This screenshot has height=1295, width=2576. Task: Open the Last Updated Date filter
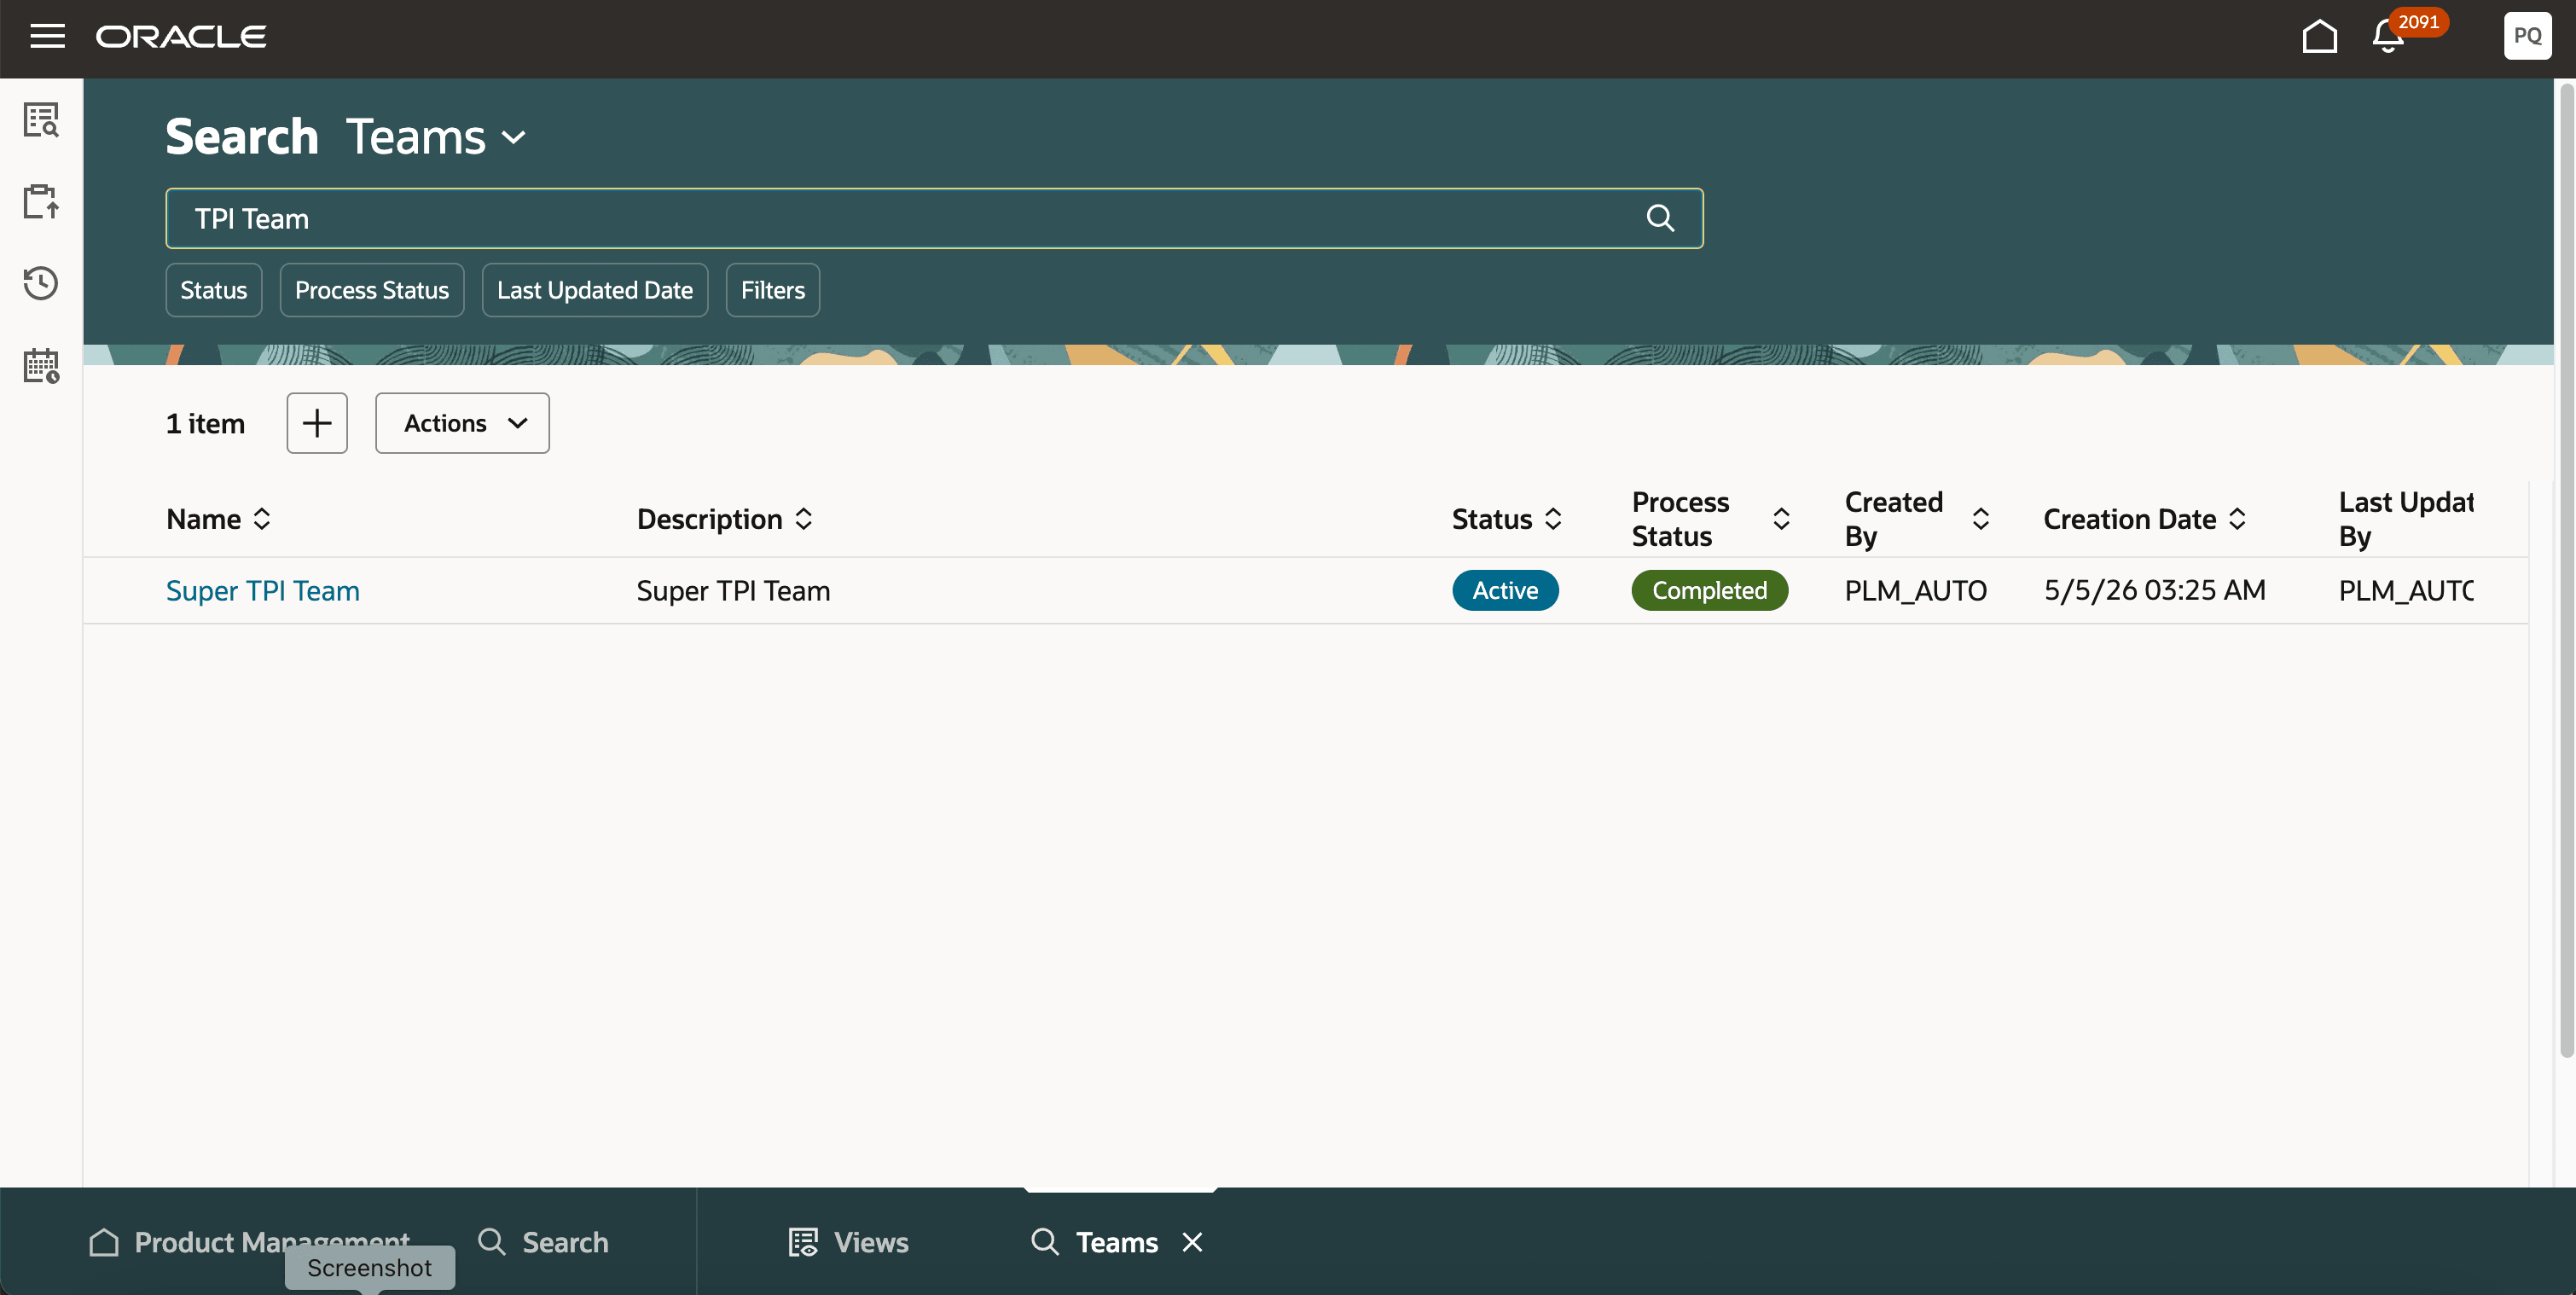tap(595, 290)
